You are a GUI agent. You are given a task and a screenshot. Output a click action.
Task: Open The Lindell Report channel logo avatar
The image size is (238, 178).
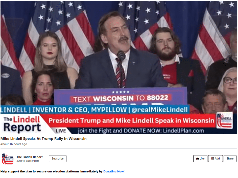pos(7,159)
